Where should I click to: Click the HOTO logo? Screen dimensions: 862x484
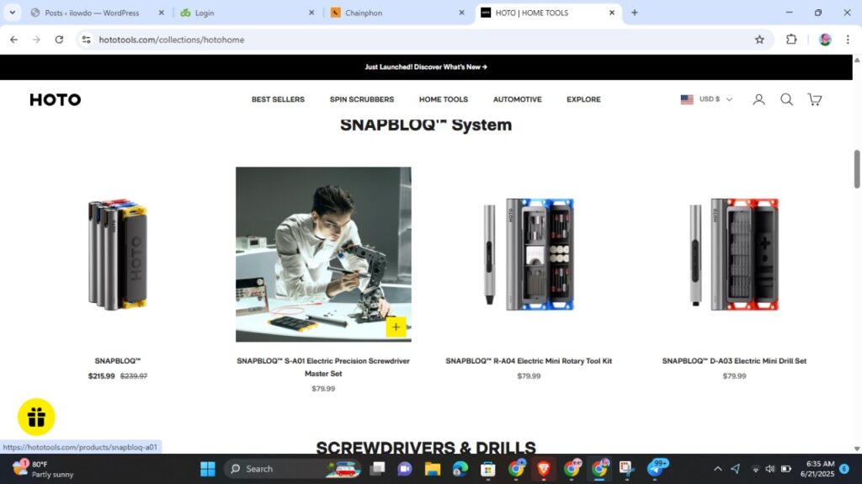coord(55,99)
